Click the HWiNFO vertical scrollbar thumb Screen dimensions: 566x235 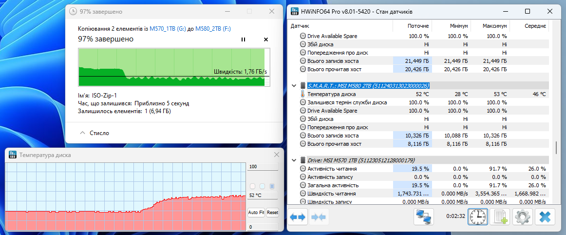pos(556,147)
